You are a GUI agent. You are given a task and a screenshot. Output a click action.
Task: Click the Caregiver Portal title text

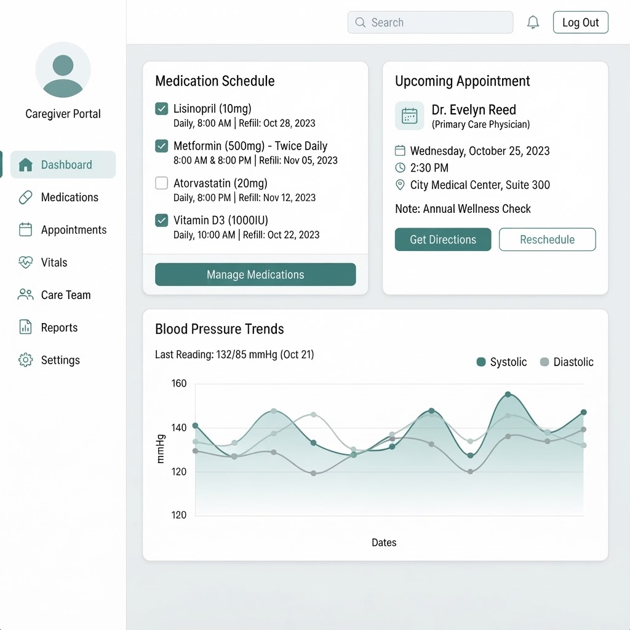click(x=63, y=114)
